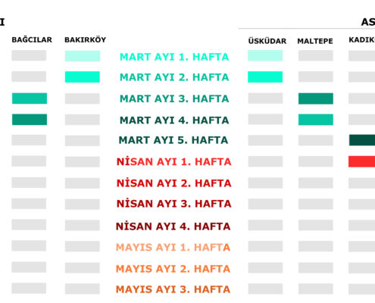Image resolution: width=375 pixels, height=303 pixels.
Task: Click the Bağcılar Mart 3. Hafta cell
Action: coord(30,98)
